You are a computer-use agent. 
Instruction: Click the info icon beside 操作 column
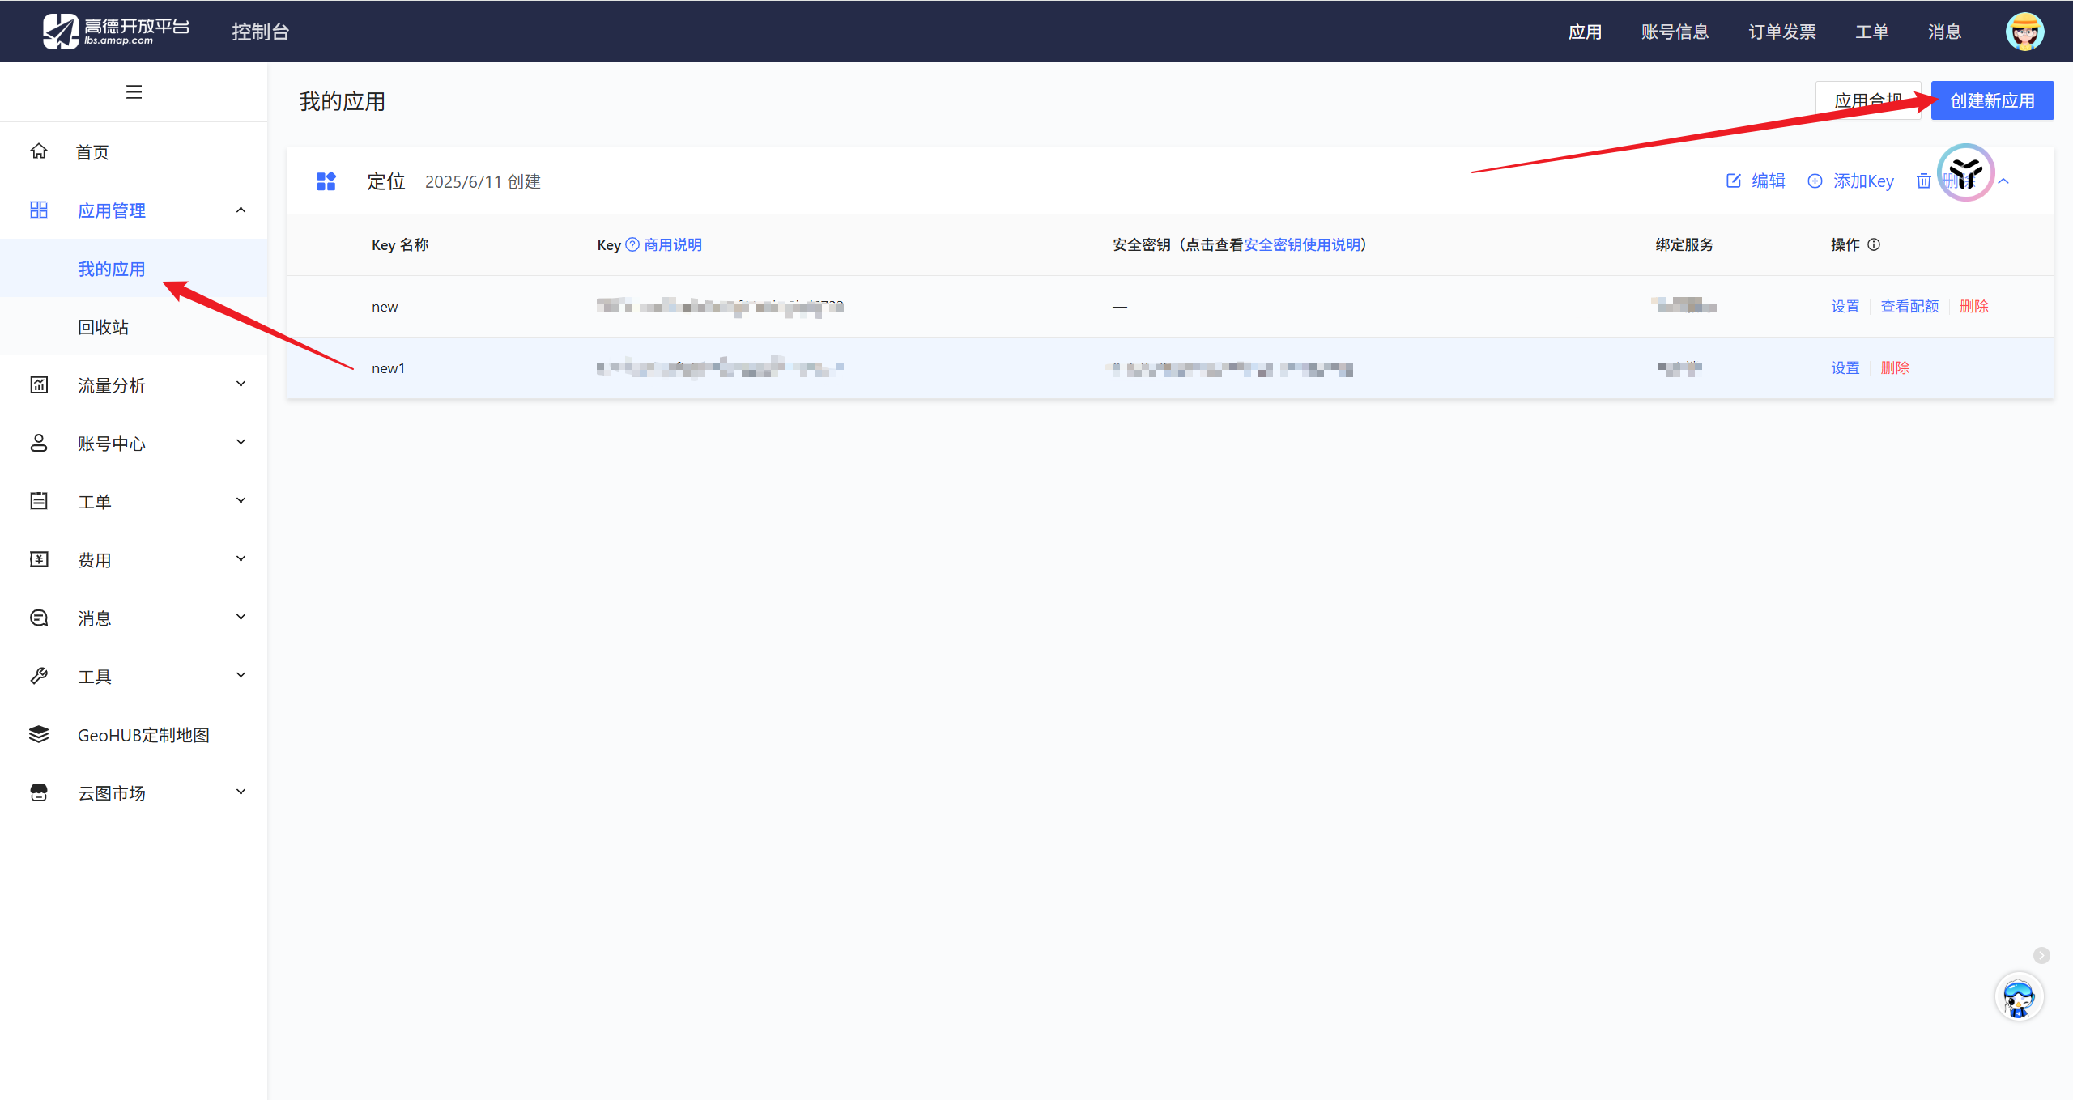click(x=1874, y=244)
